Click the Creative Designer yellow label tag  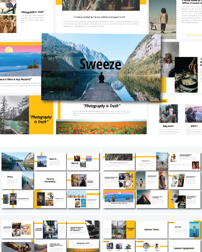140,241
